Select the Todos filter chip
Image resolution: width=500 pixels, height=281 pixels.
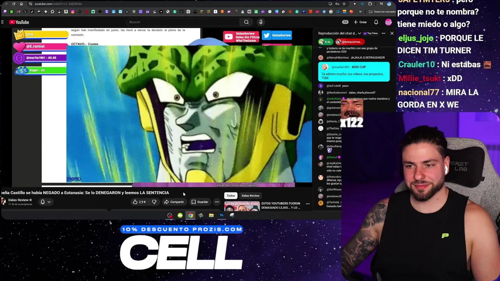click(231, 196)
